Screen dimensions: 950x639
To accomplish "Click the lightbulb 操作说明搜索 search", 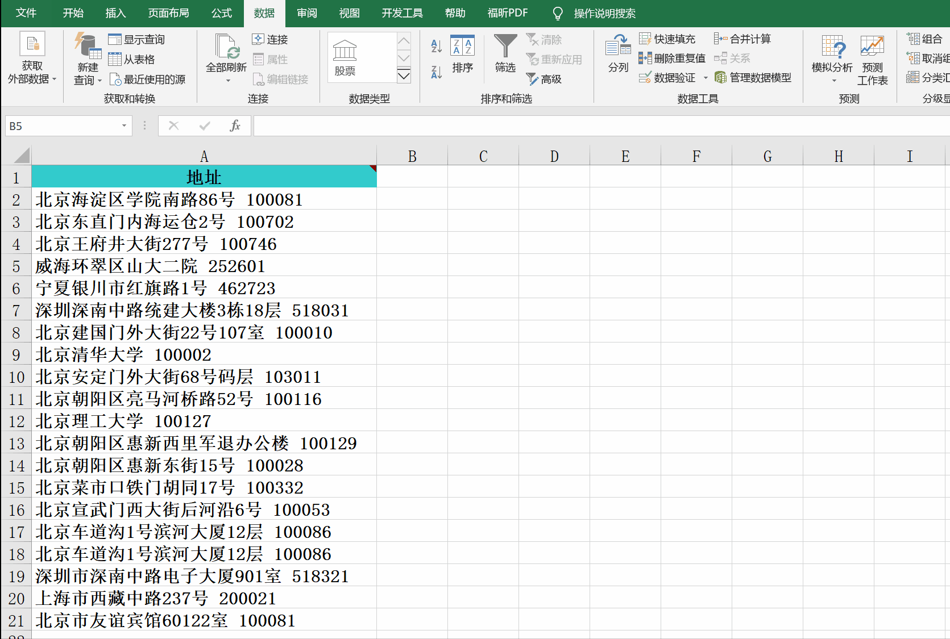I will coord(594,13).
